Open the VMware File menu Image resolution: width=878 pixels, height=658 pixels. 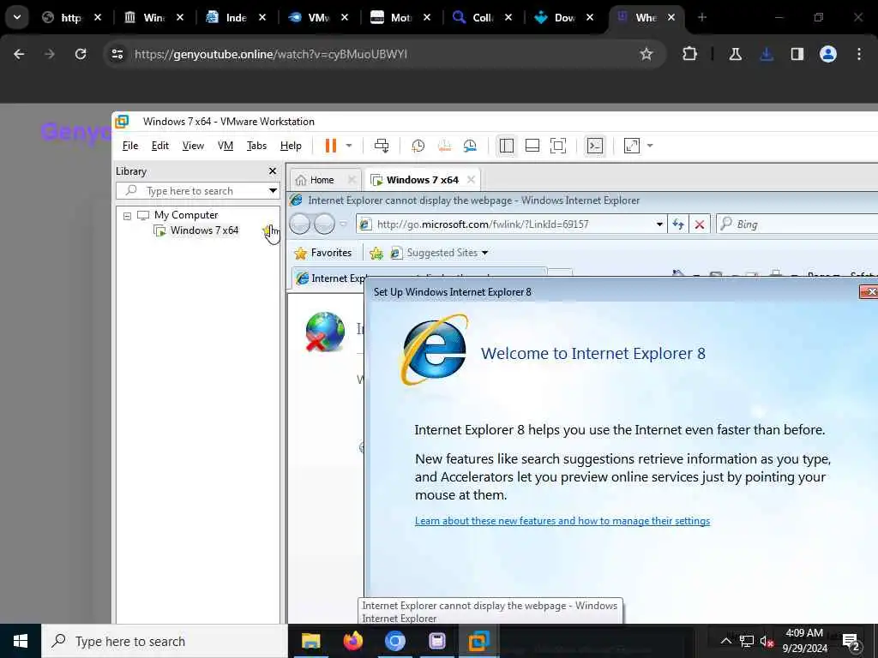130,146
